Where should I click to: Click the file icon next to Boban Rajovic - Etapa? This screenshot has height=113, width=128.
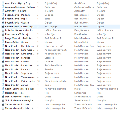(3, 19)
